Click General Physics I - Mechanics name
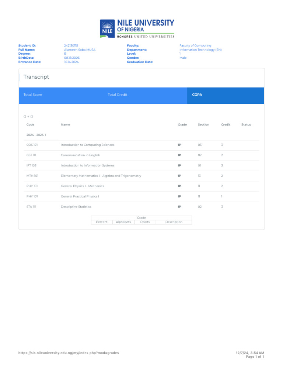This screenshot has width=283, height=378. (x=82, y=186)
